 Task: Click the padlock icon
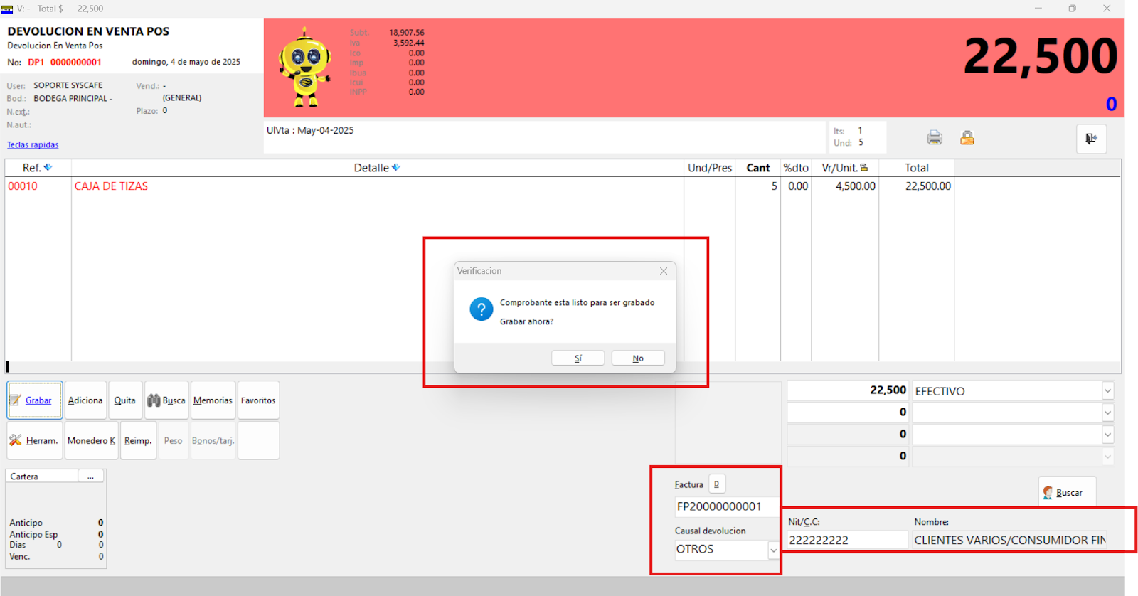pyautogui.click(x=967, y=138)
